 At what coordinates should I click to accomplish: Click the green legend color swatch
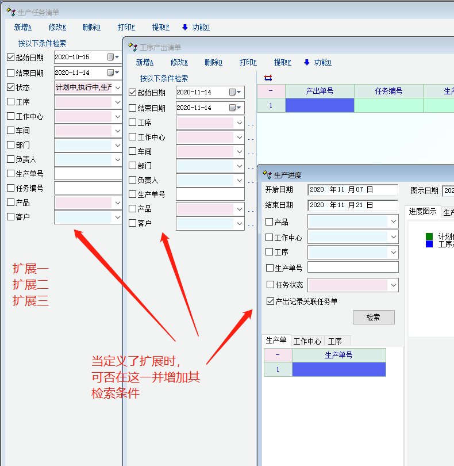tap(429, 236)
